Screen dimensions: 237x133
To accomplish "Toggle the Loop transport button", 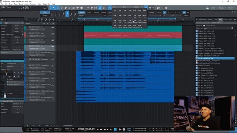I will (x=129, y=129).
